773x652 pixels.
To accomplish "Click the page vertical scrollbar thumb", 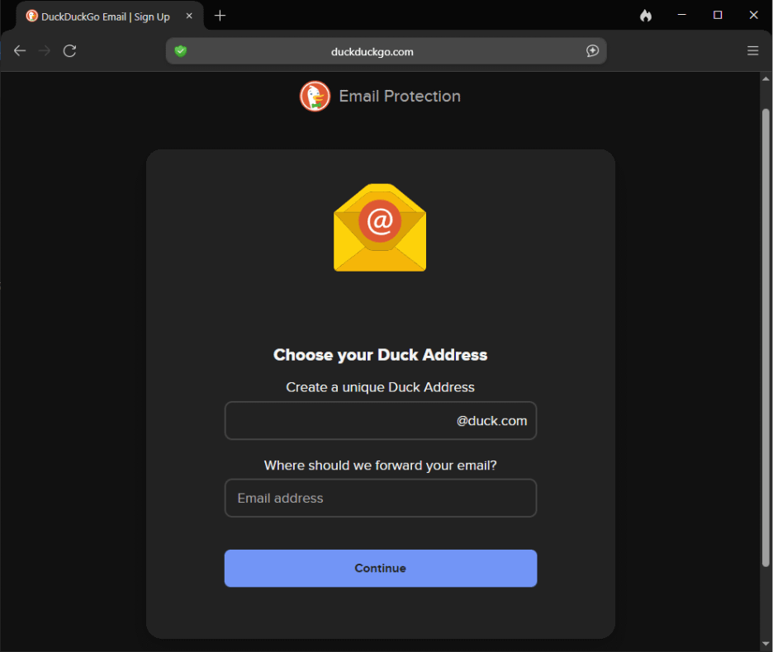I will pos(766,338).
